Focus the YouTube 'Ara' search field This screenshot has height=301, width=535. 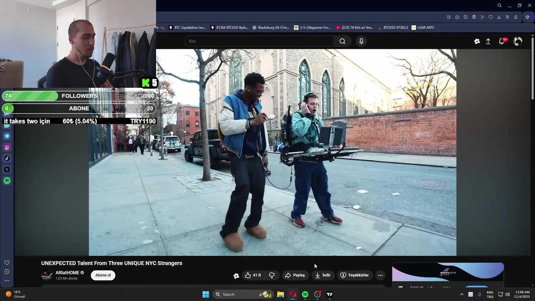click(259, 41)
